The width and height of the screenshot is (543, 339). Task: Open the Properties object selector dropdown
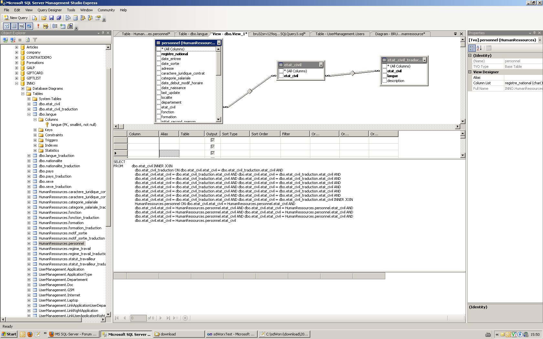click(540, 40)
